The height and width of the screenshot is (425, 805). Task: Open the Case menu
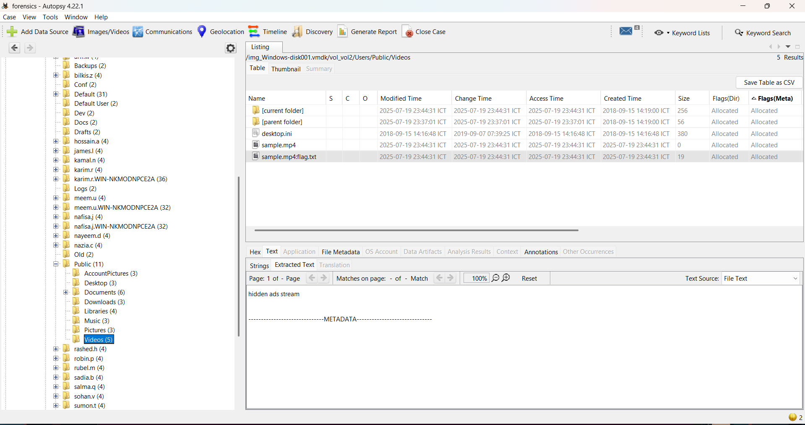(x=9, y=17)
